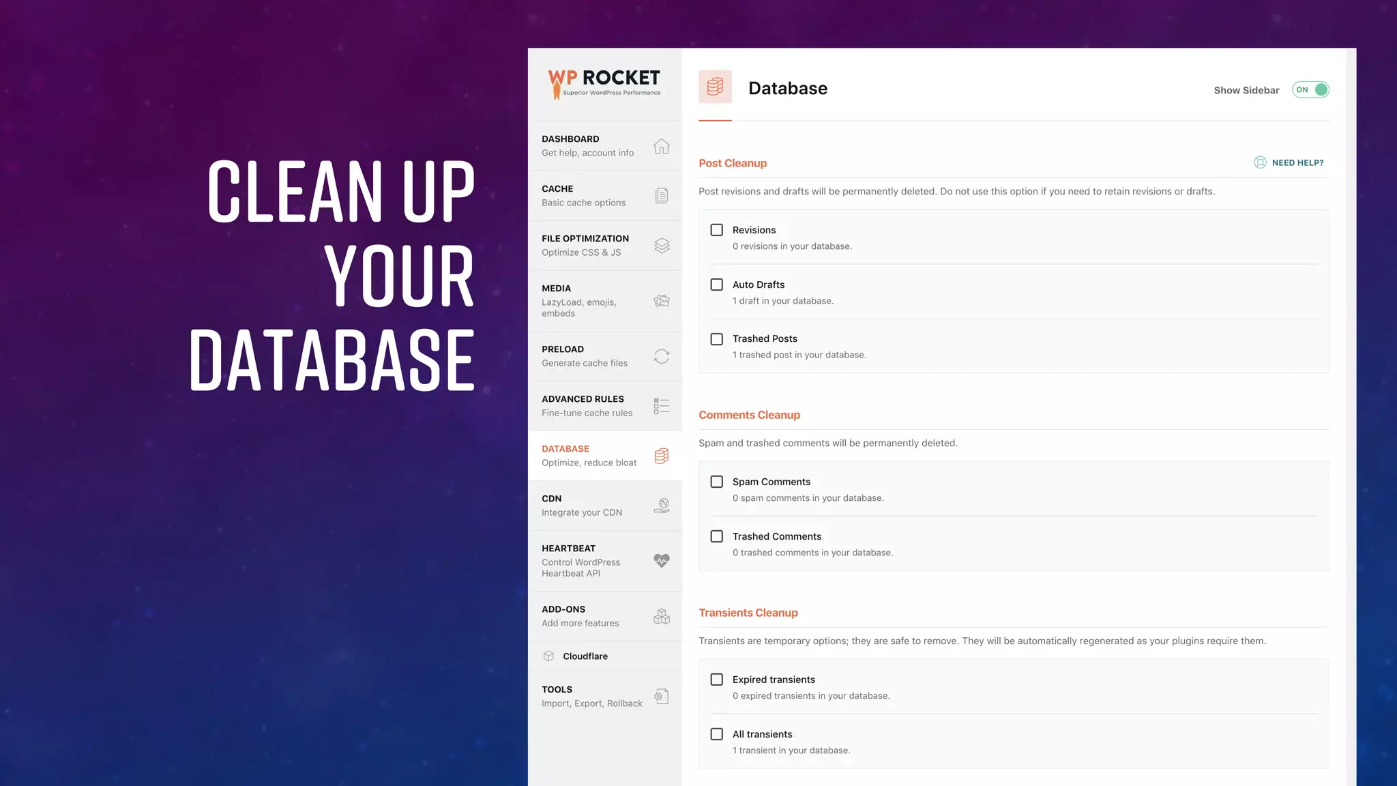Click the Comments Cleanup heading
Image resolution: width=1397 pixels, height=786 pixels.
click(749, 415)
